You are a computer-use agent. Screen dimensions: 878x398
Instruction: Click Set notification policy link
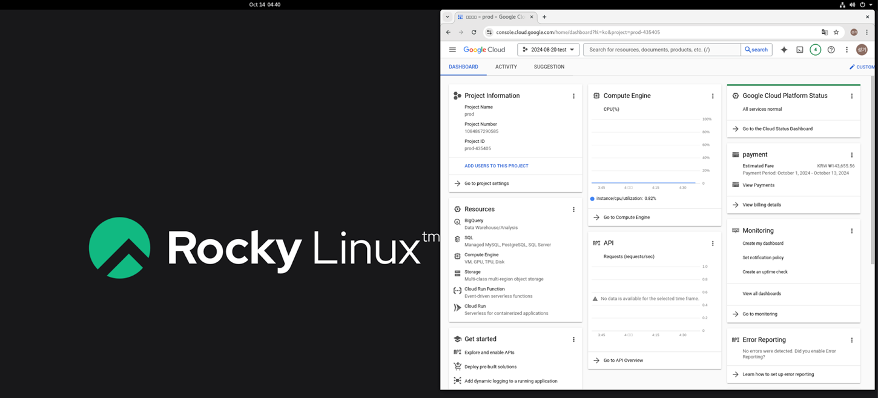(763, 258)
